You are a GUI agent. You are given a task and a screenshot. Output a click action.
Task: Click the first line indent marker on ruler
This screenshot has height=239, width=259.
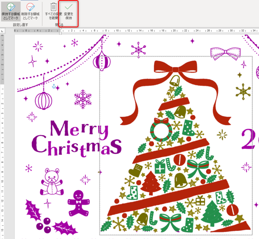pyautogui.click(x=61, y=29)
